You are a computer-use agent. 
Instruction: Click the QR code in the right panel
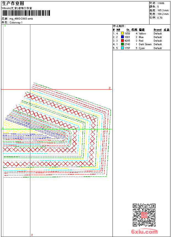click(144, 215)
